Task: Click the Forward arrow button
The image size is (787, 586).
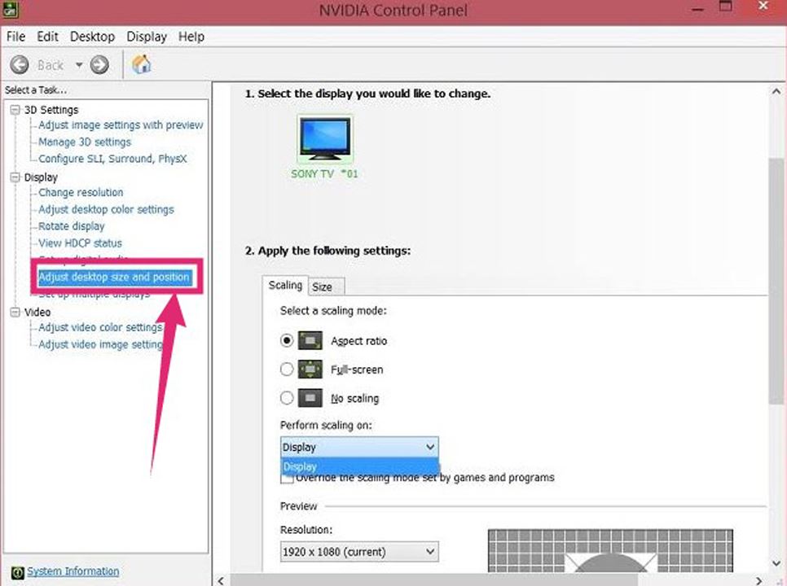Action: tap(99, 64)
